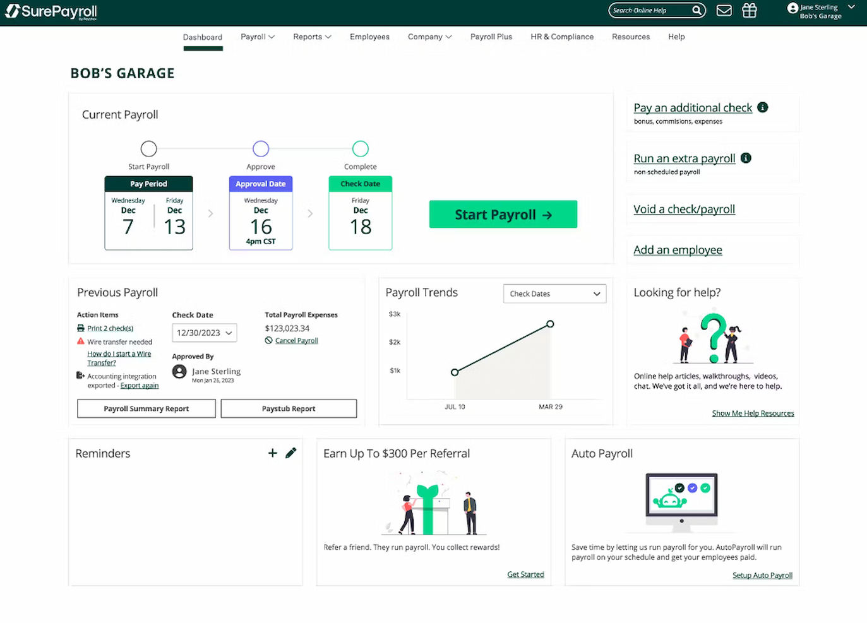
Task: Open the info icon beside Run an extra payroll
Action: click(746, 158)
